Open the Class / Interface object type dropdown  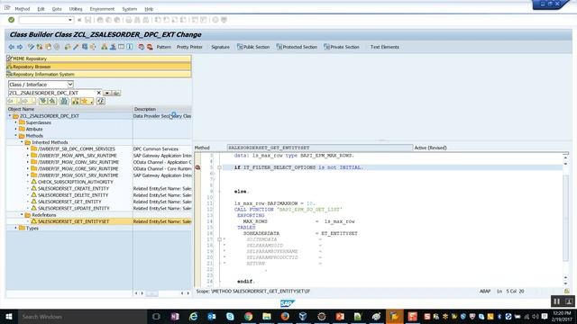(70, 85)
